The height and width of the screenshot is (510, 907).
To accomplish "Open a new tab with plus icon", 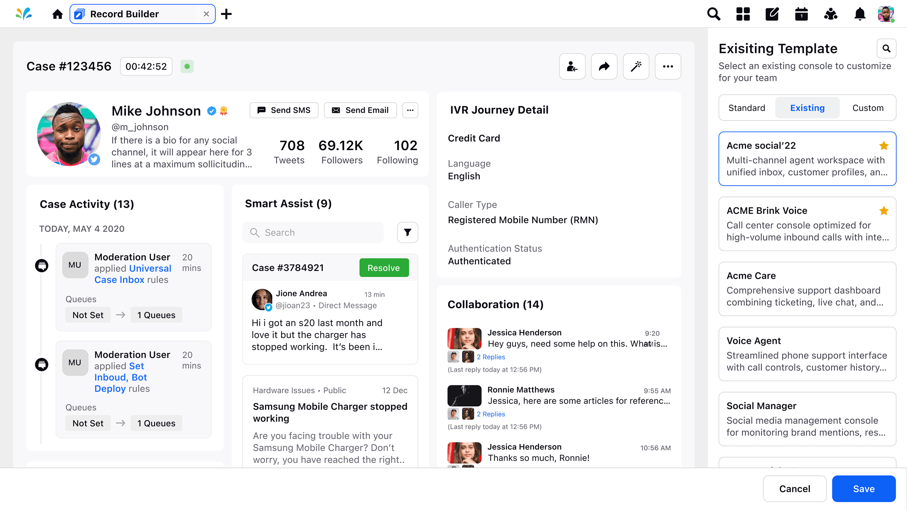I will click(226, 14).
